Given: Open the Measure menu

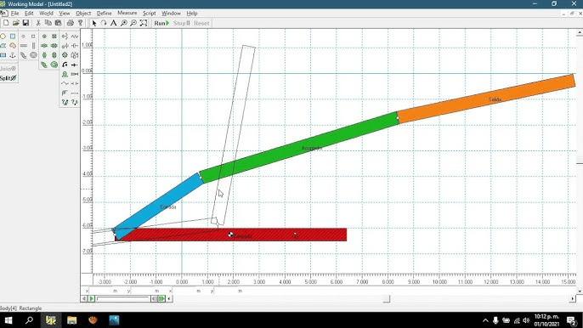Looking at the screenshot, I should pyautogui.click(x=127, y=13).
